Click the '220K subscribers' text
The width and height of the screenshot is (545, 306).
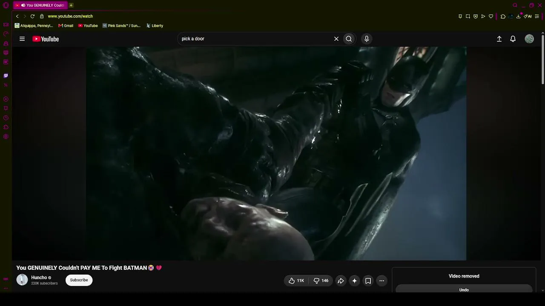pyautogui.click(x=44, y=283)
